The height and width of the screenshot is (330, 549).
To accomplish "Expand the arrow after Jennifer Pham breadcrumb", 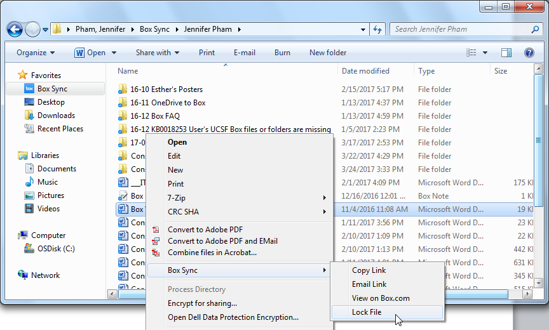I will tap(240, 29).
